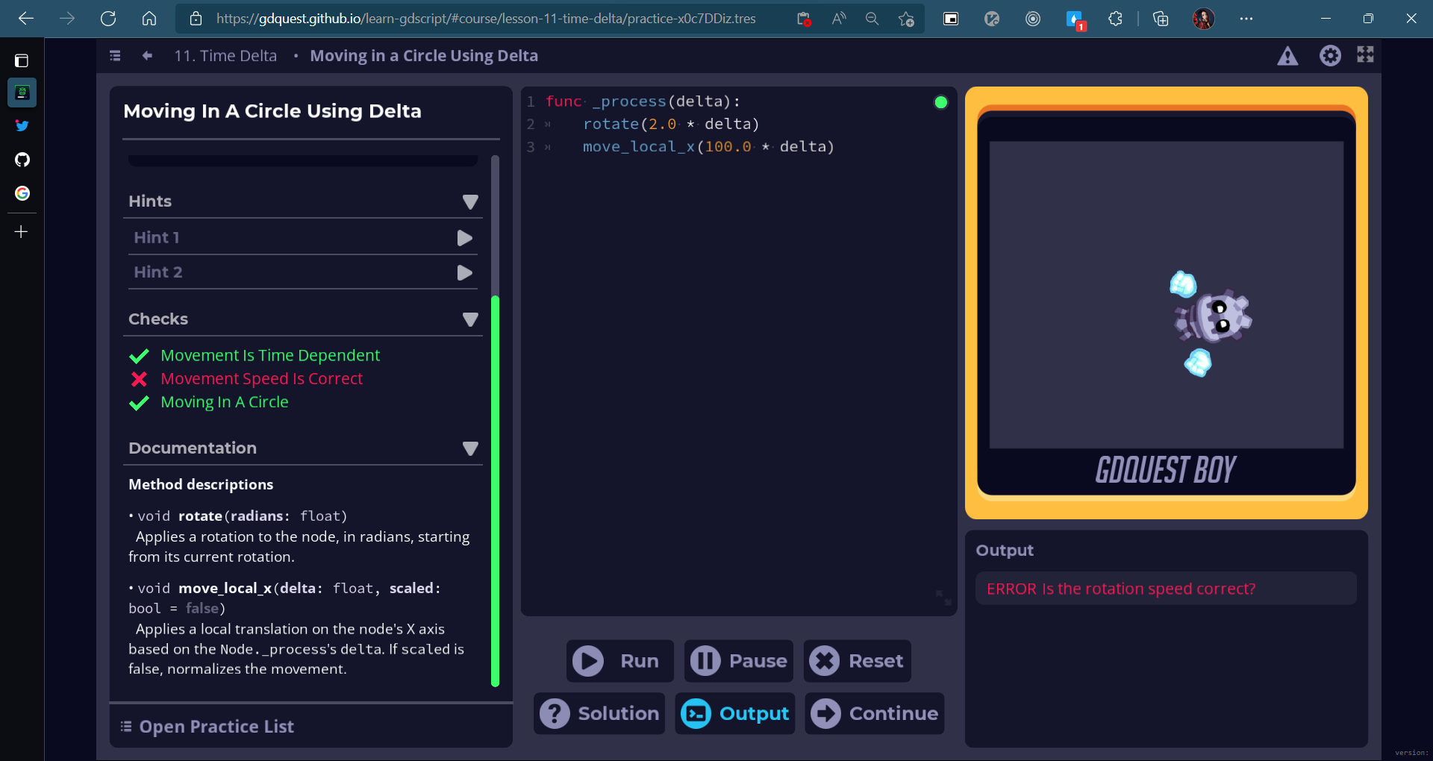Enter fullscreen with the expand icon

(1365, 54)
